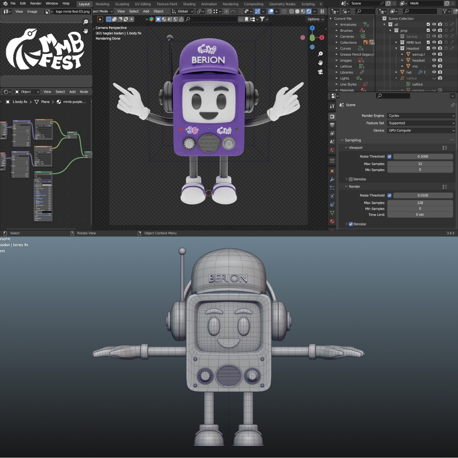Screen dimensions: 458x458
Task: Open the Render menu in top bar
Action: coord(36,3)
